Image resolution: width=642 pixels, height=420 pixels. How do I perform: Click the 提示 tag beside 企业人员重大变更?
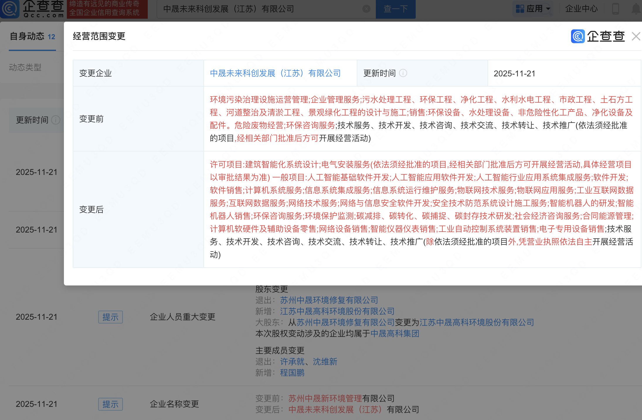click(110, 317)
